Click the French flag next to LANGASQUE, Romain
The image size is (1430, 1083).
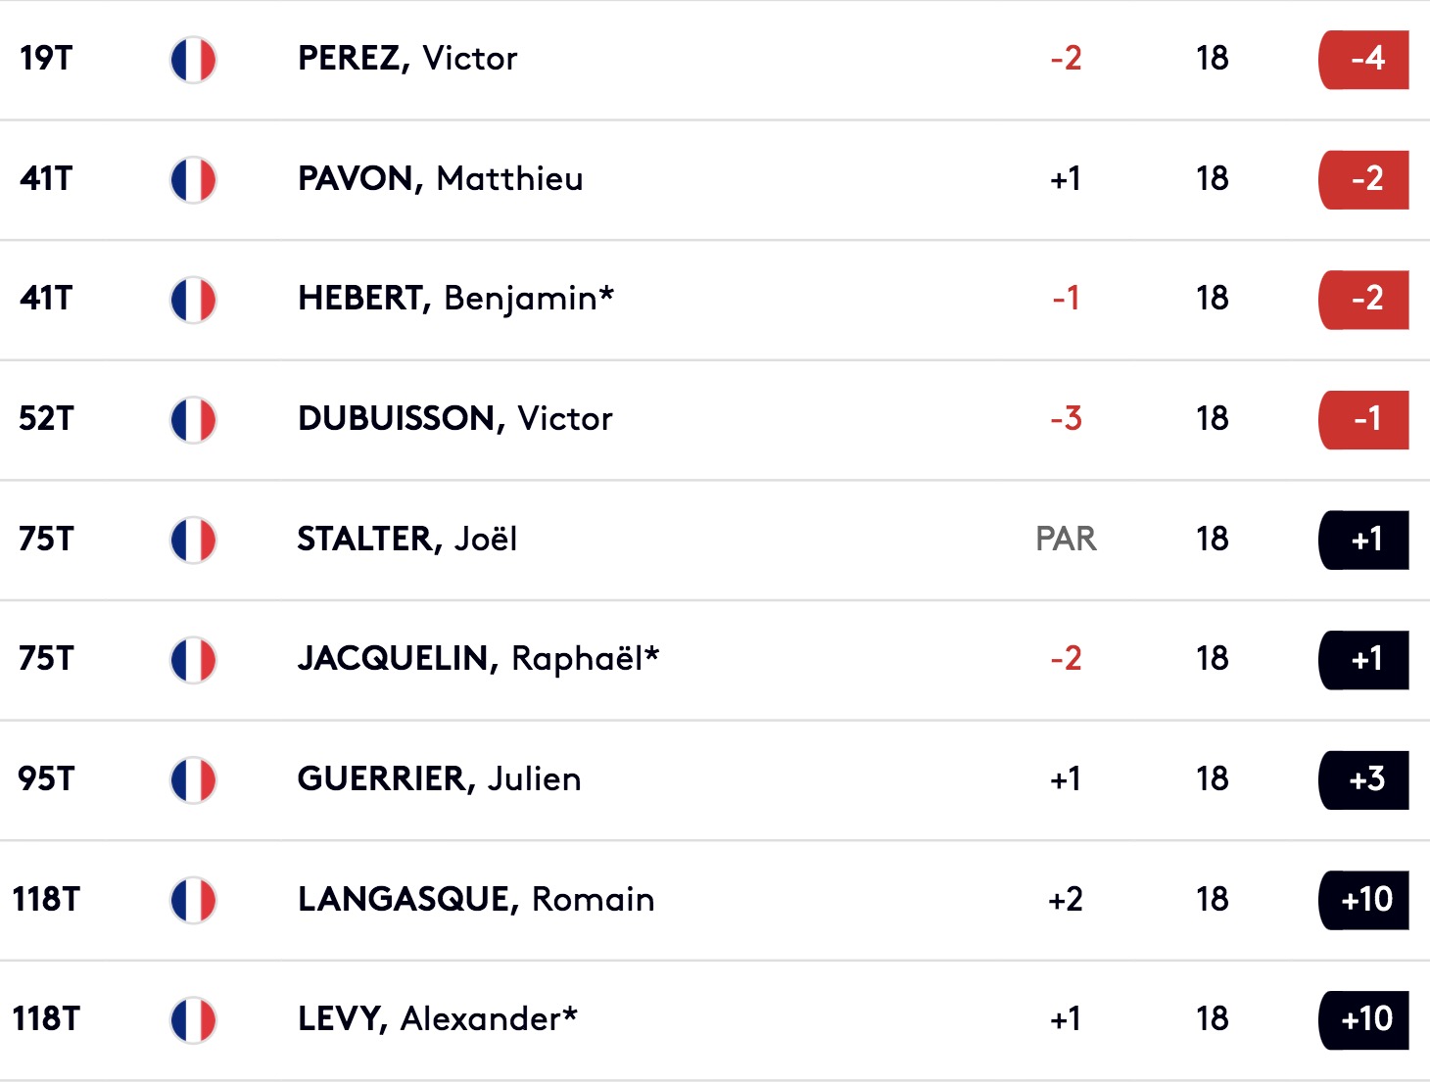point(193,901)
